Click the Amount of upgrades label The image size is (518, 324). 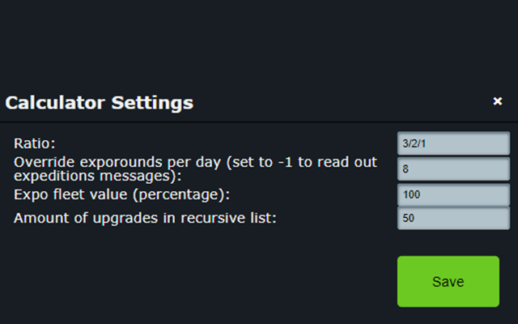point(145,218)
